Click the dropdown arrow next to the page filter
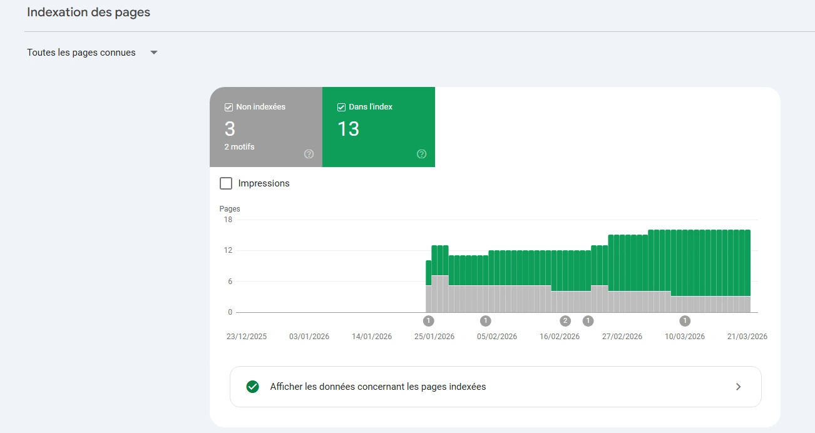The image size is (815, 433). [153, 53]
